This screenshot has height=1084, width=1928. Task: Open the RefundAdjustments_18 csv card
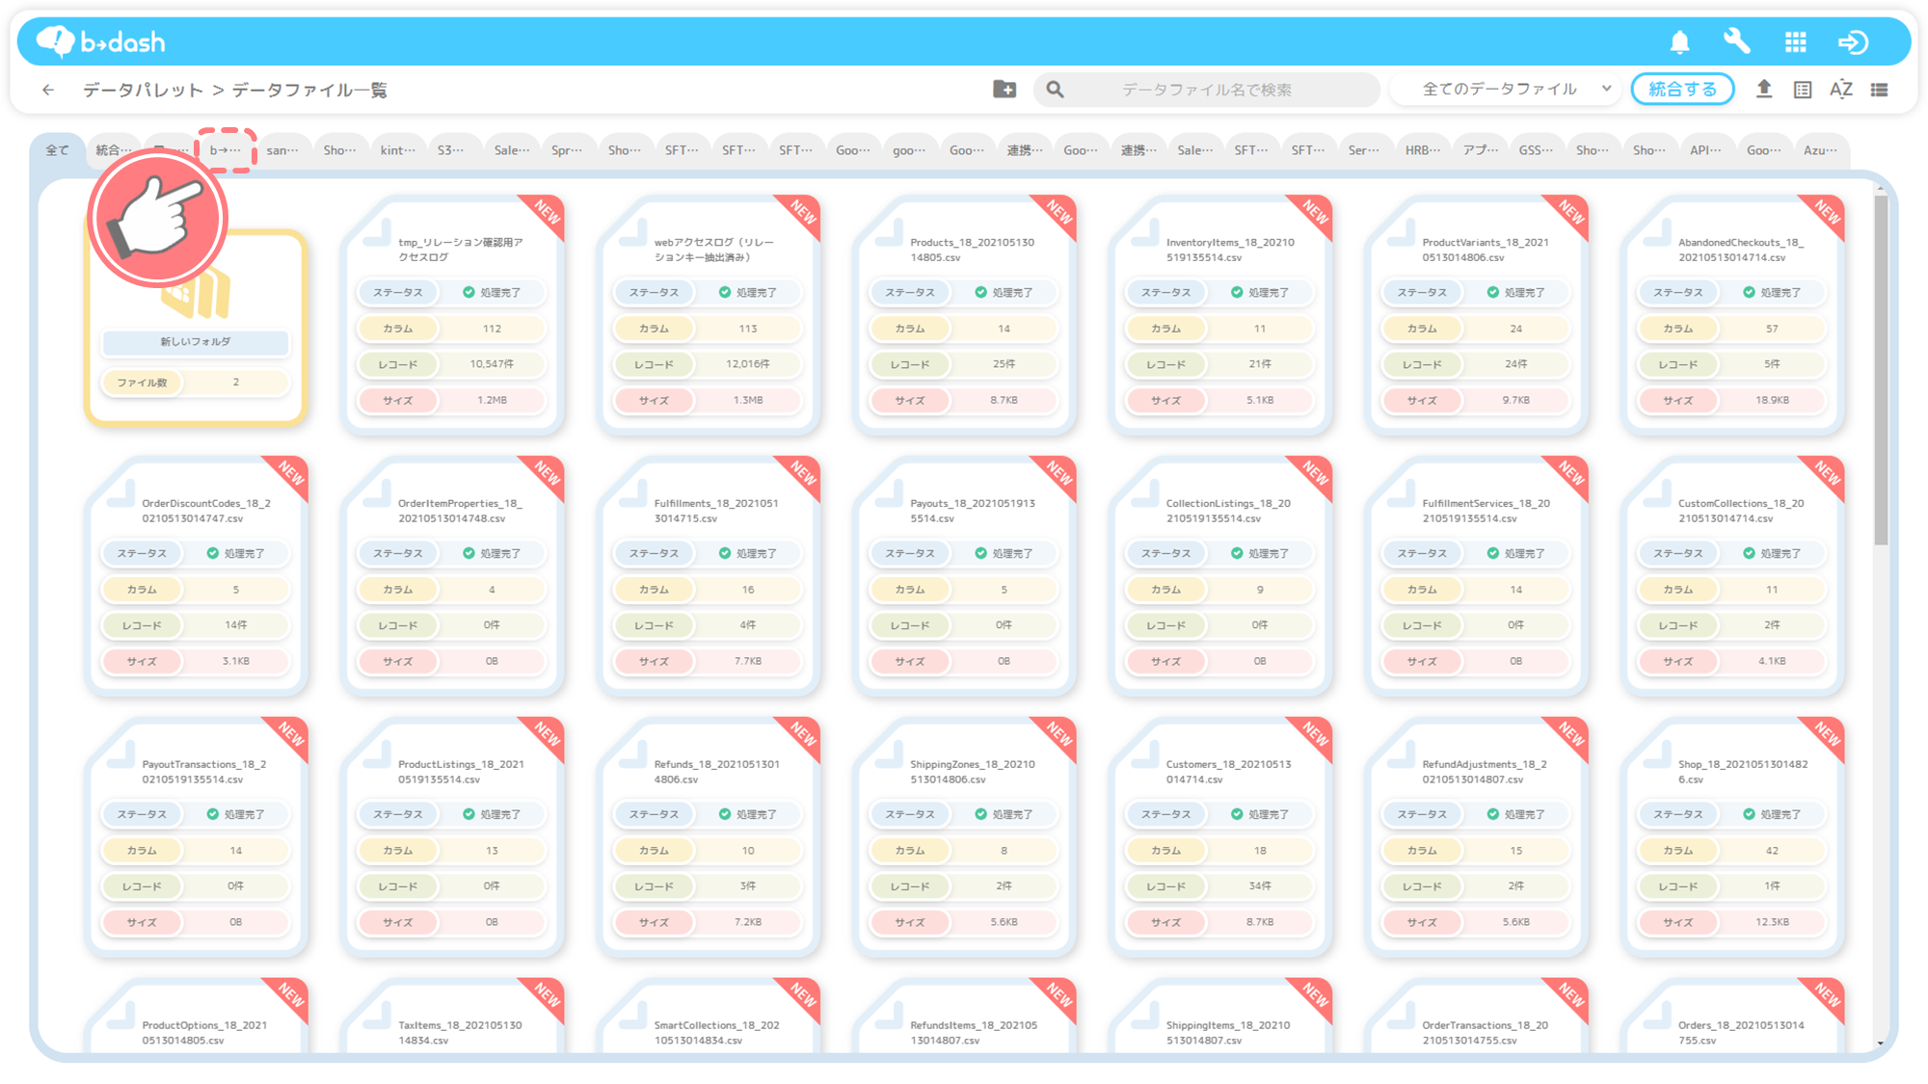point(1477,838)
